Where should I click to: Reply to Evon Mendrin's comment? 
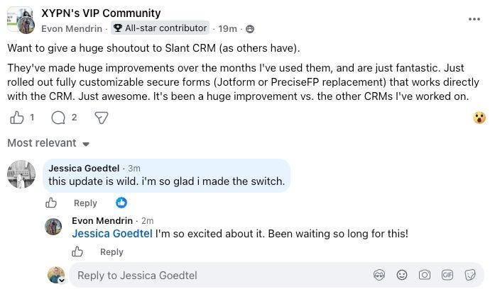coord(111,251)
